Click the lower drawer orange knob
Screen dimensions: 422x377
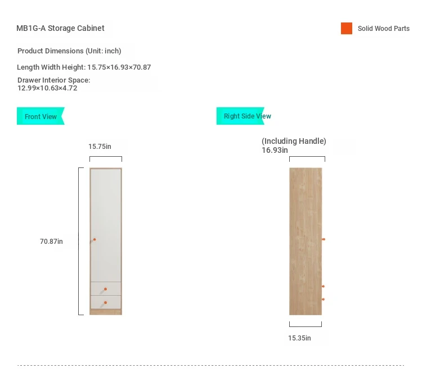pyautogui.click(x=106, y=302)
